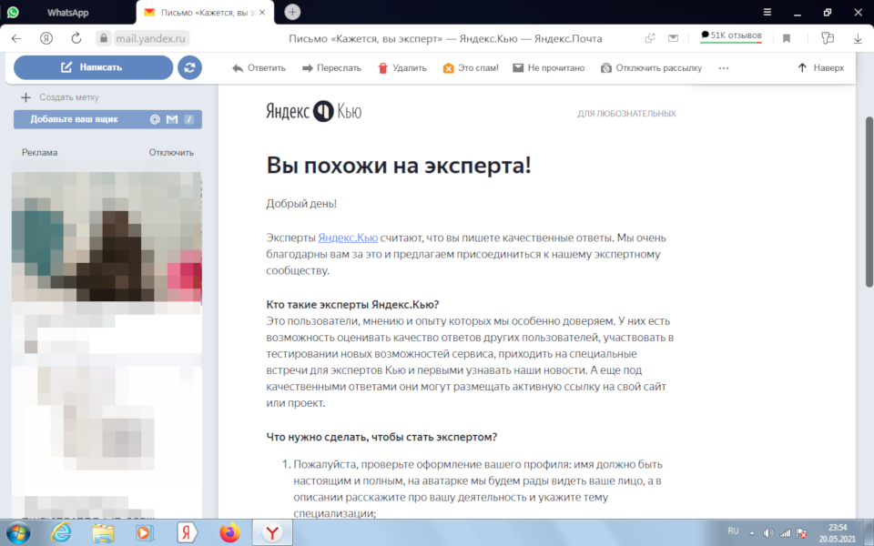Open the three-dots more actions menu
The image size is (874, 546).
(x=724, y=68)
